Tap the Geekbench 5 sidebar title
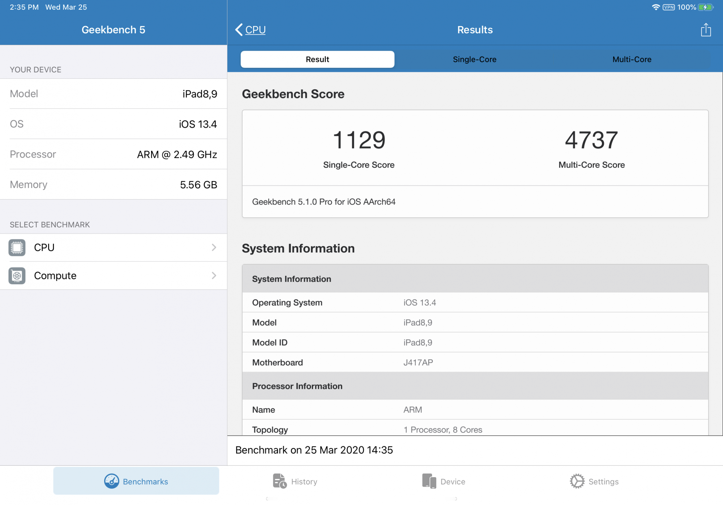Viewport: 723px width, 505px height. [114, 30]
